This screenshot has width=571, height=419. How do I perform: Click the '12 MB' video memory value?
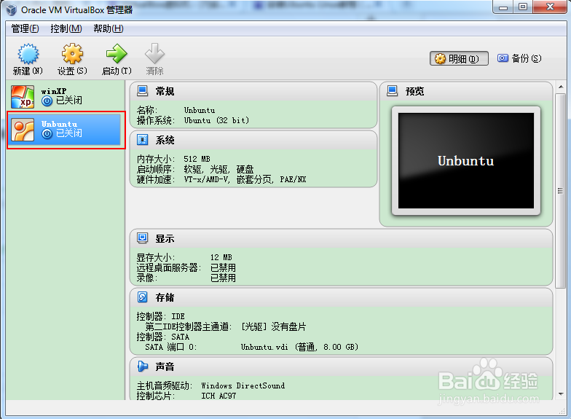[221, 257]
